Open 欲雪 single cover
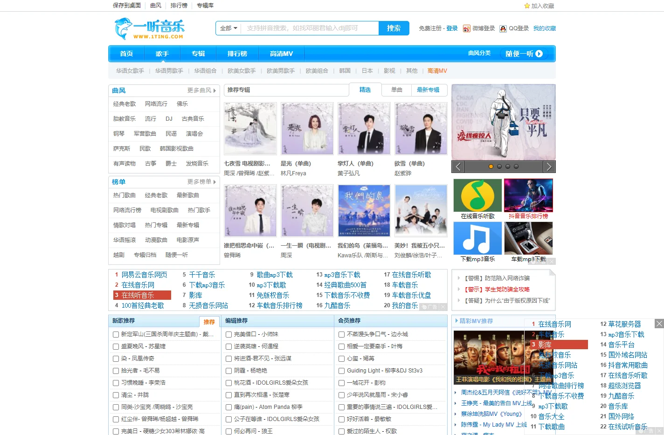 (x=421, y=129)
